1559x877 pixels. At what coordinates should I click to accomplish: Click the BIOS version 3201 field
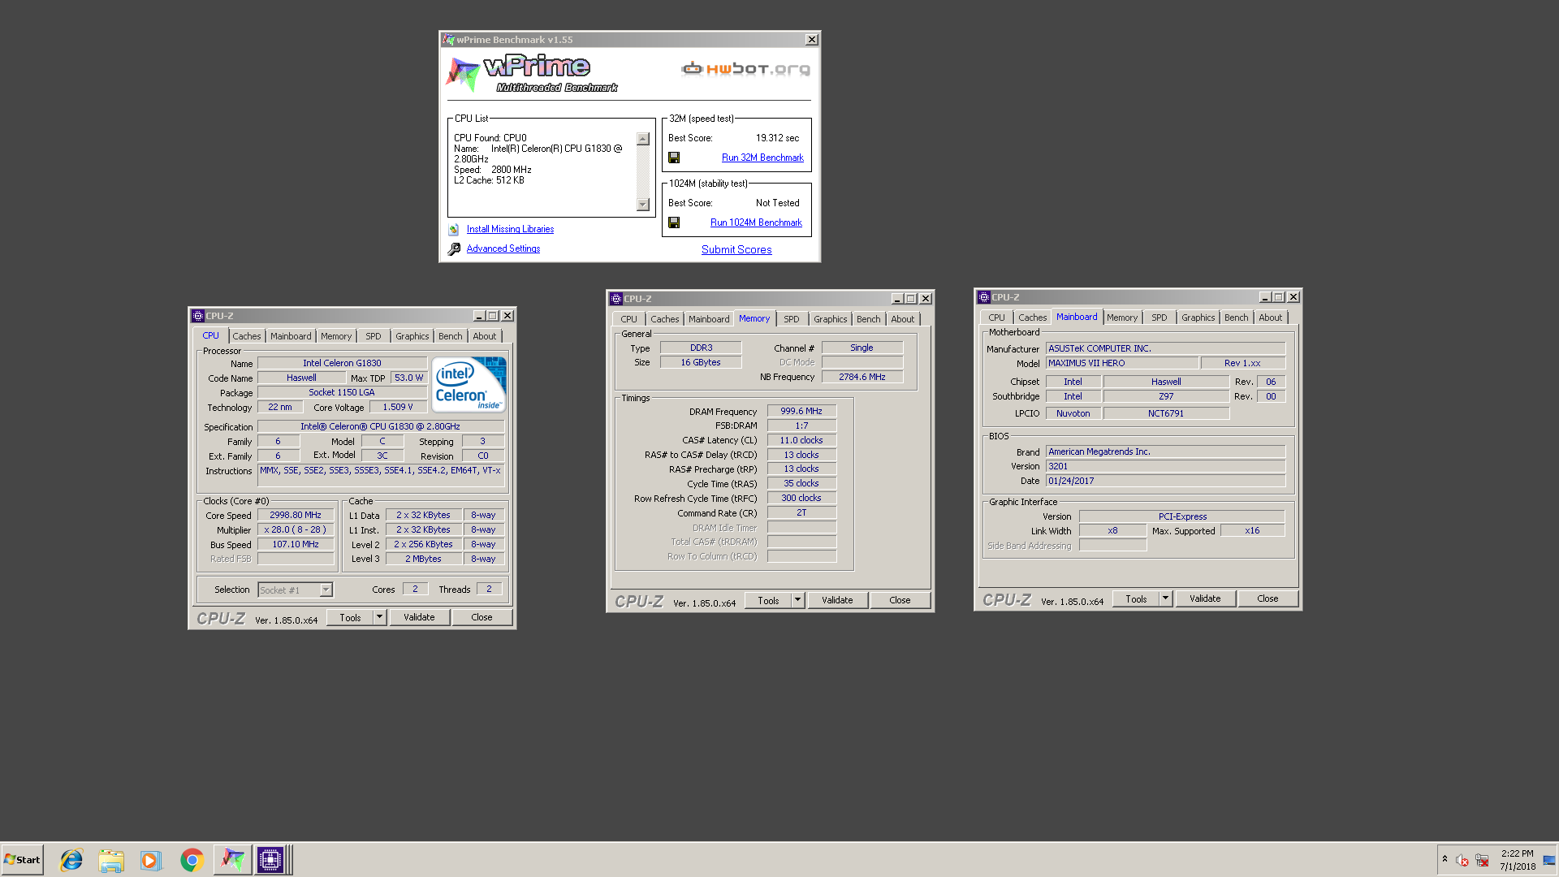click(x=1165, y=466)
